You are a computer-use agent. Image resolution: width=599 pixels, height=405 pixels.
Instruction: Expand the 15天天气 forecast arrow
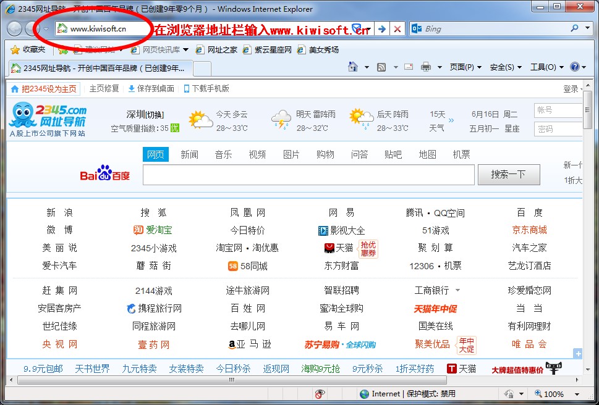[451, 120]
